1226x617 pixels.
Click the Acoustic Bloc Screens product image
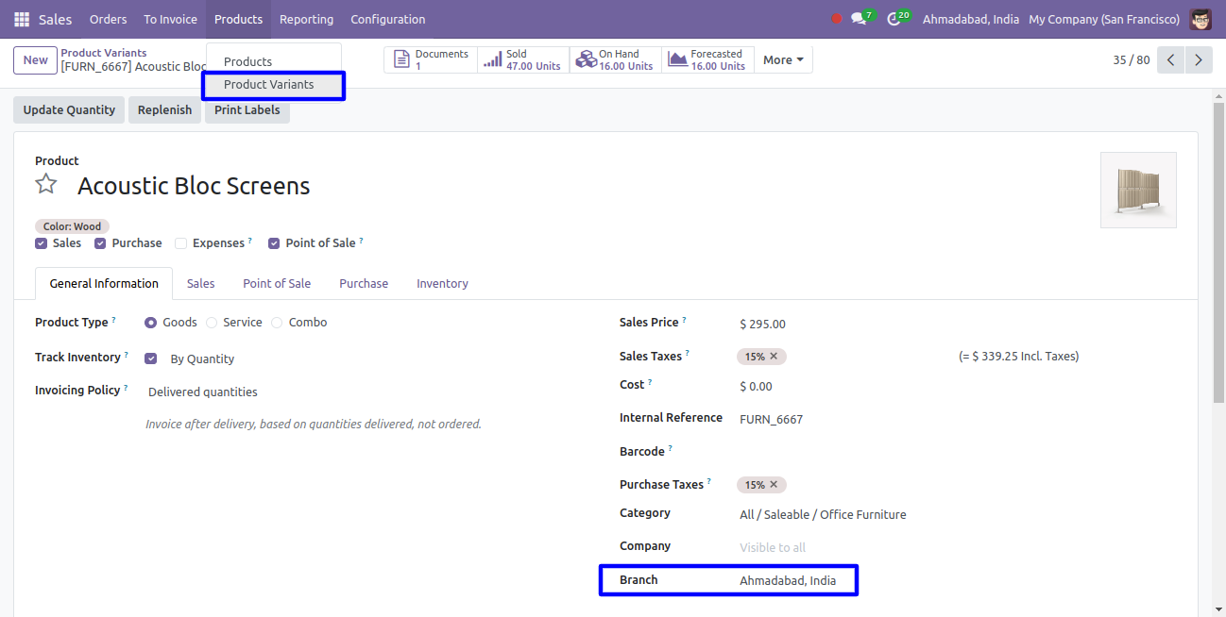tap(1138, 190)
